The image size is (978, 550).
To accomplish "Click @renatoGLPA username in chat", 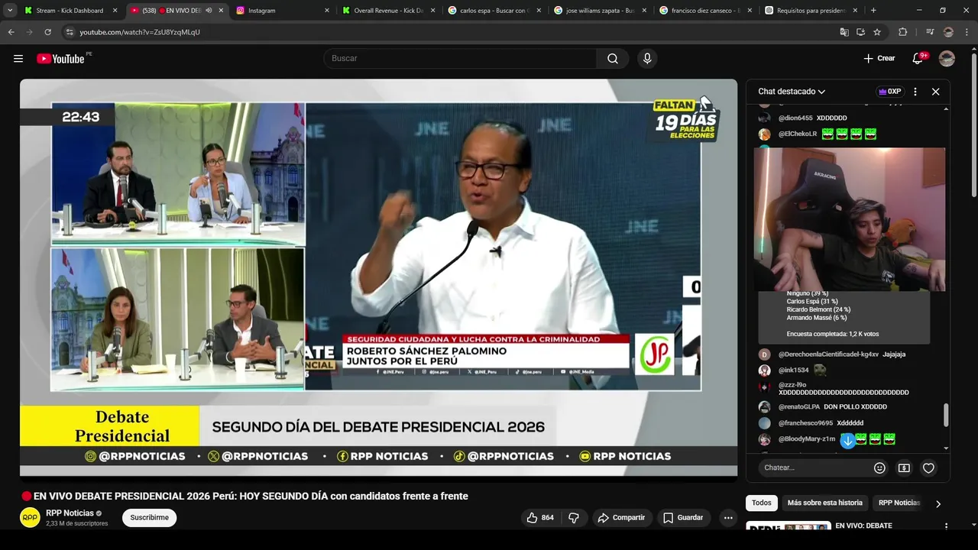I will click(799, 407).
